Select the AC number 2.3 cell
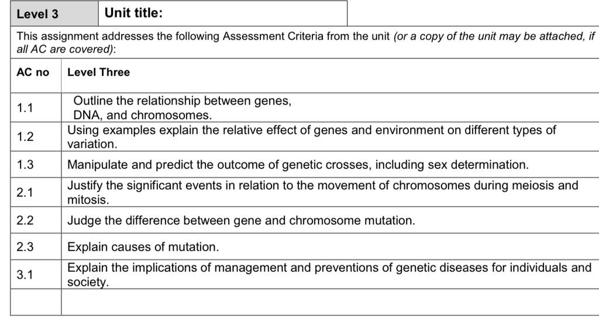Screen dimensions: 599x319 tap(36, 247)
